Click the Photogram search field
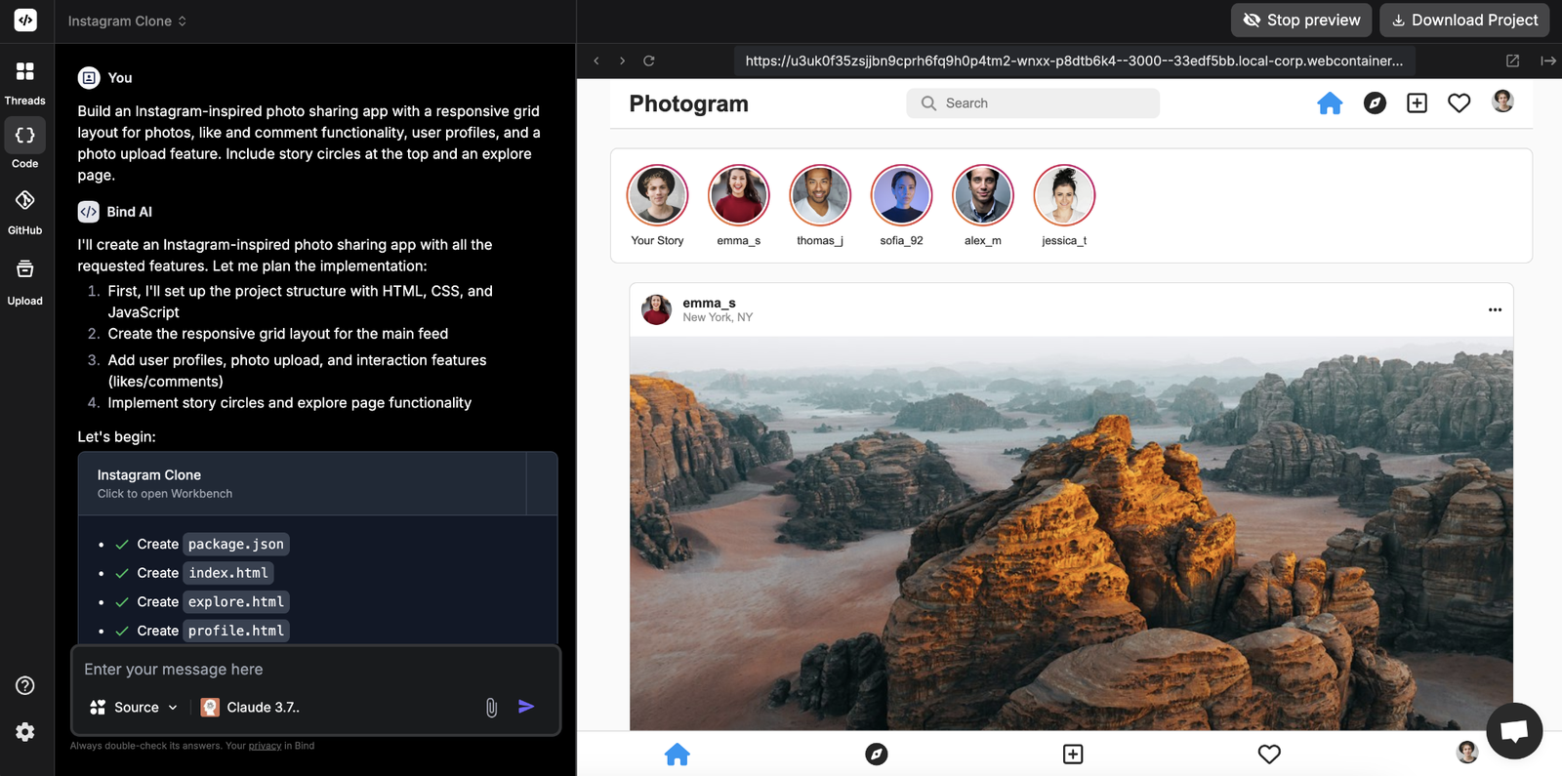This screenshot has width=1562, height=776. pyautogui.click(x=1033, y=103)
